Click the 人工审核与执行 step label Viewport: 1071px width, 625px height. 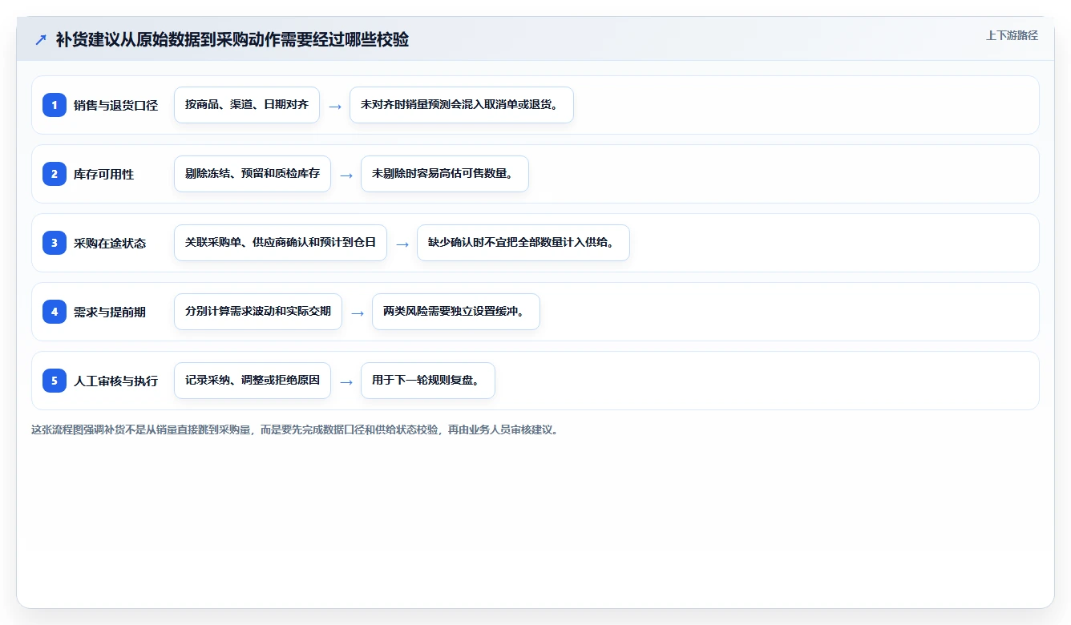115,381
